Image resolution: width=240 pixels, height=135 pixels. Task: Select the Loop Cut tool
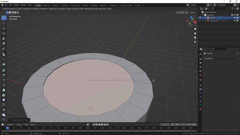(4, 80)
